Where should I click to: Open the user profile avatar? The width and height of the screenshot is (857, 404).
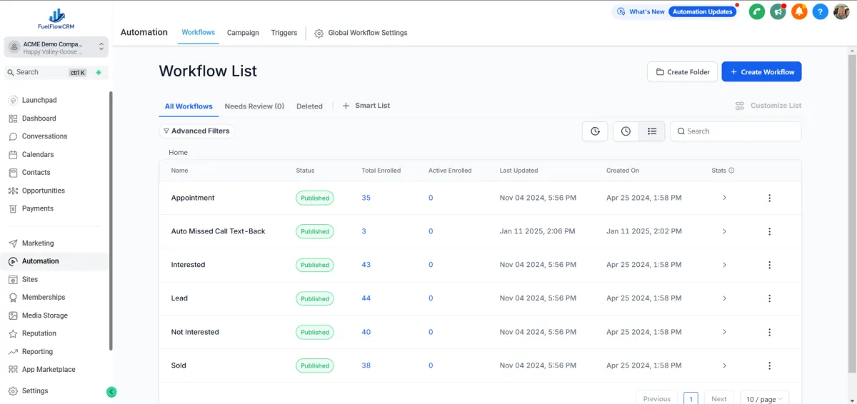pyautogui.click(x=841, y=11)
